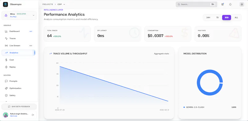
Task: Open the Safety shield icon
Action: coord(6,95)
